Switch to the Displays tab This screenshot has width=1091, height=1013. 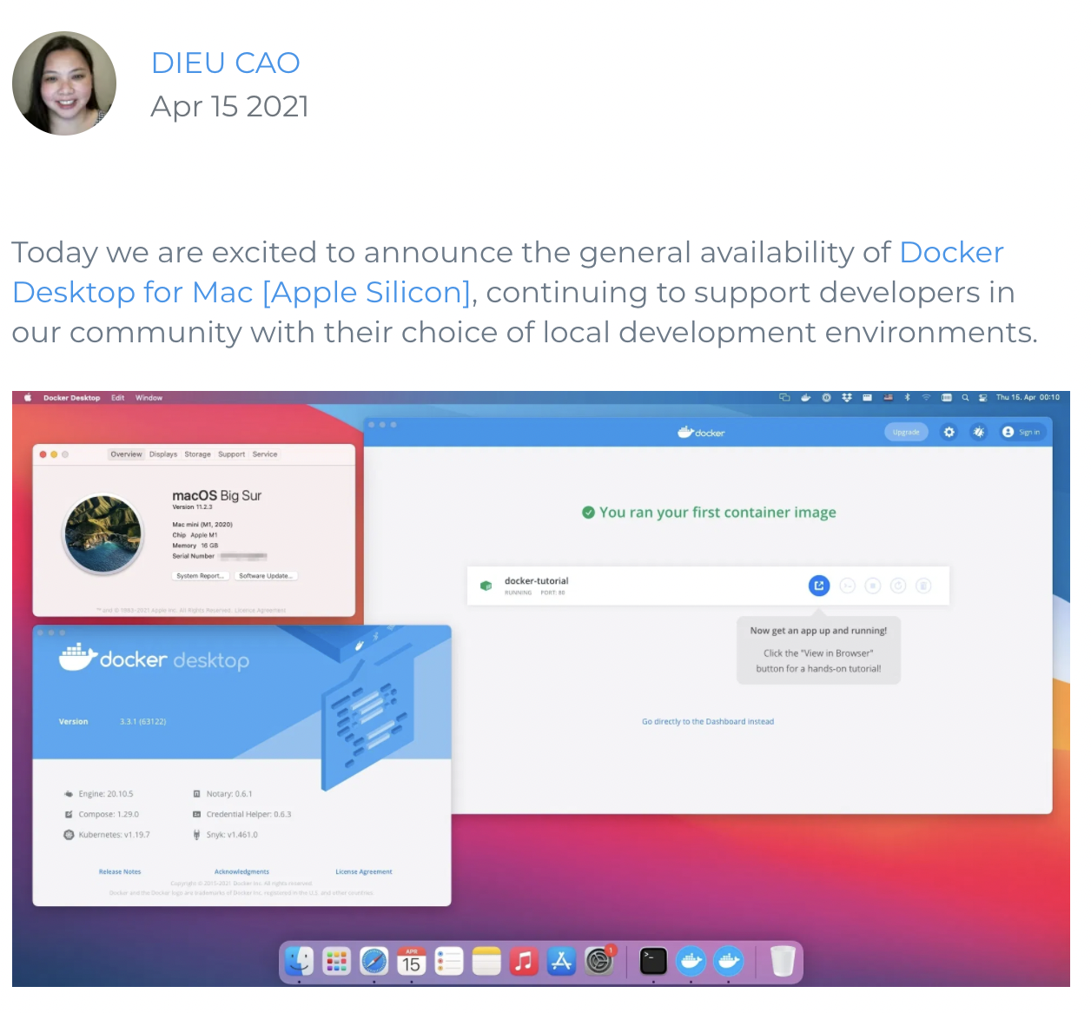coord(163,454)
